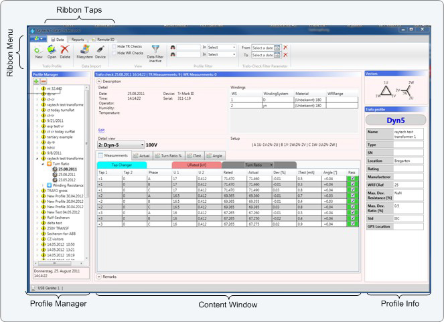Expand the Remarks section
Viewport: 444px width, 322px height.
pos(99,276)
